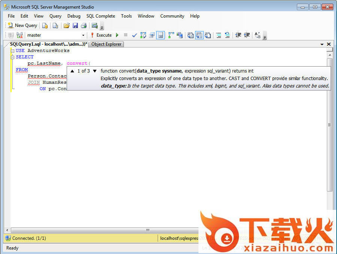Click the Specify Template Parameters icon
Image resolution: width=337 pixels, height=254 pixels.
[258, 35]
